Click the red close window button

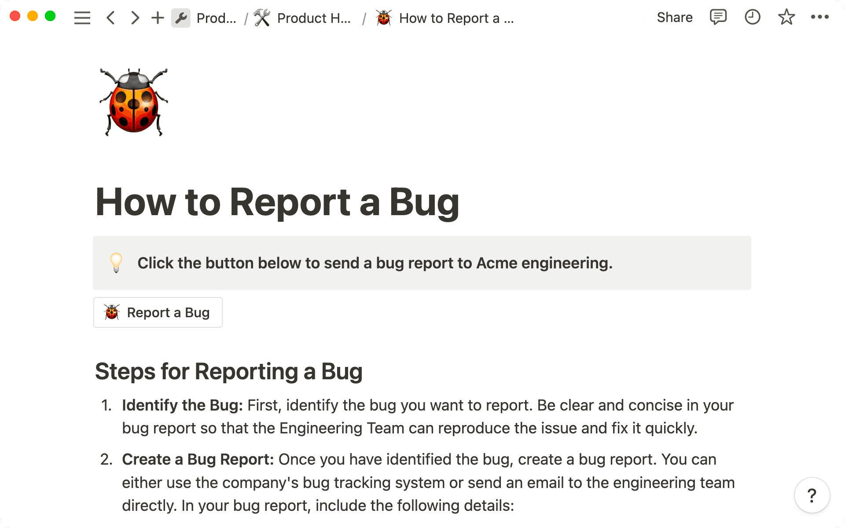click(x=15, y=16)
